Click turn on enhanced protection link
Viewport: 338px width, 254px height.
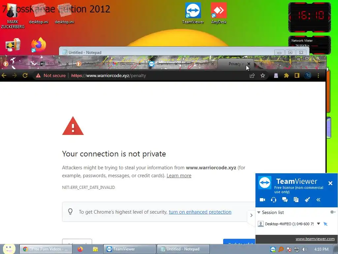click(x=200, y=212)
